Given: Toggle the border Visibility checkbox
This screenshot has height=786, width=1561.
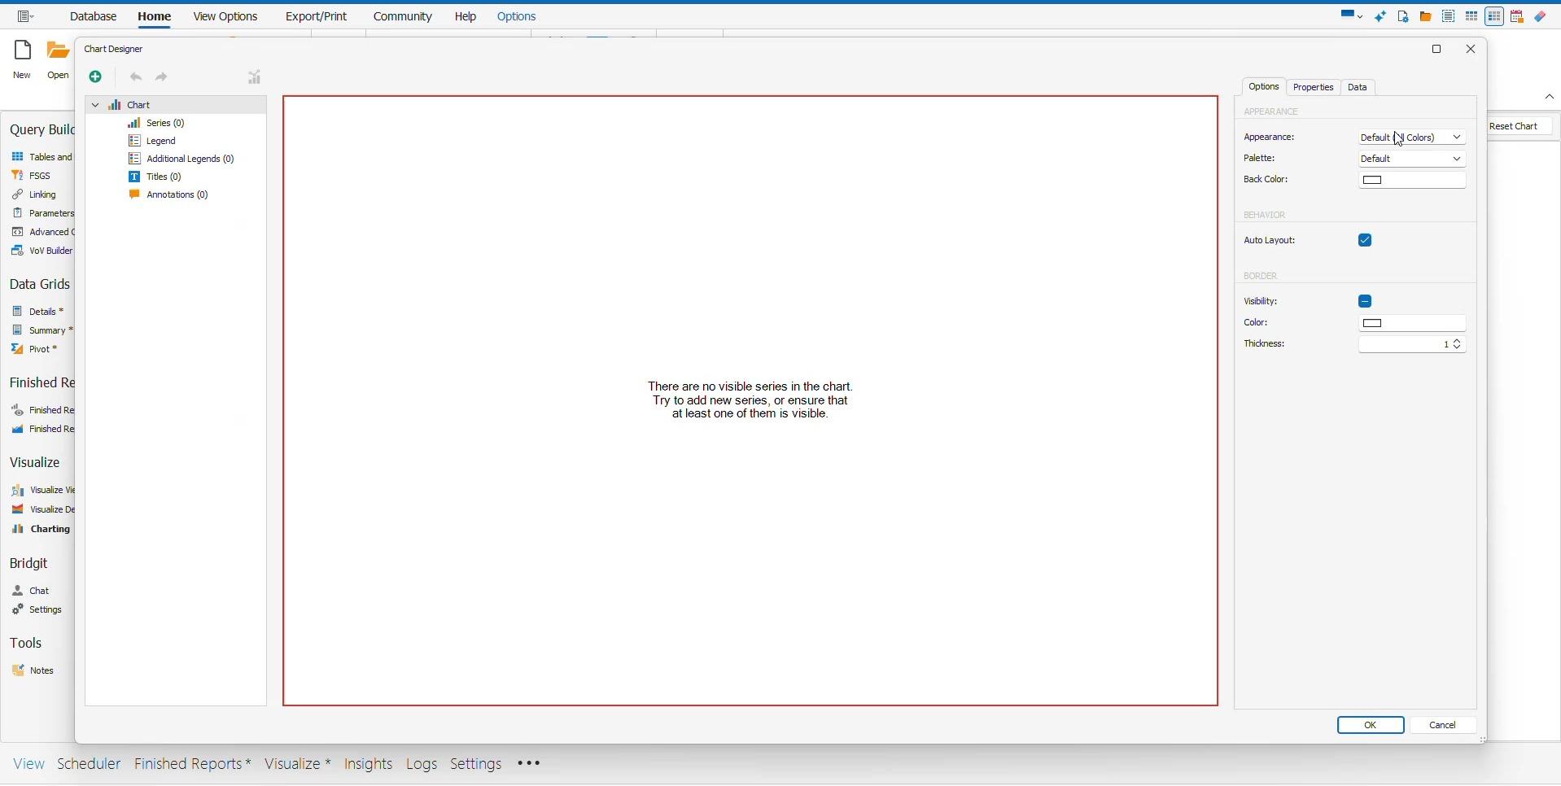Looking at the screenshot, I should 1366,302.
